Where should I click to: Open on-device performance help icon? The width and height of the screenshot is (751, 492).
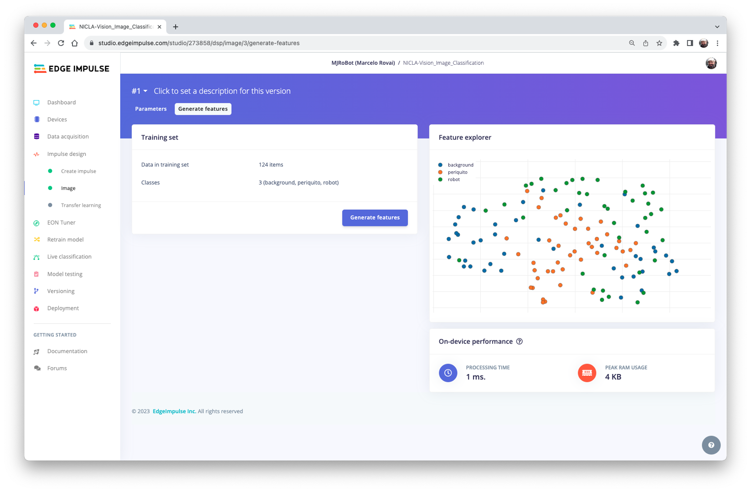519,342
